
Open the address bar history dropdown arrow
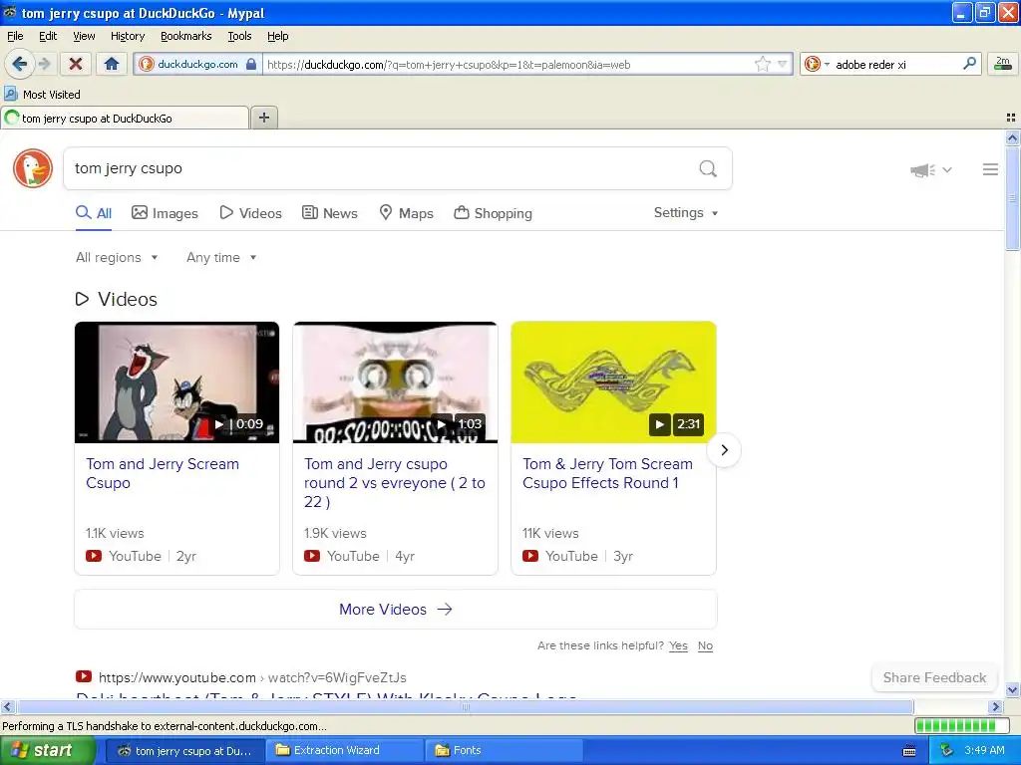point(783,64)
